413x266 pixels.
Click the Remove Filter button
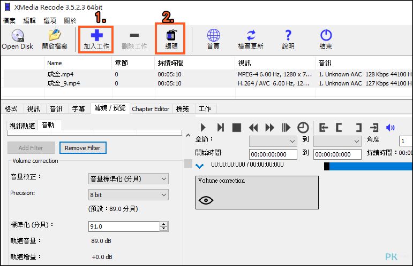82,148
